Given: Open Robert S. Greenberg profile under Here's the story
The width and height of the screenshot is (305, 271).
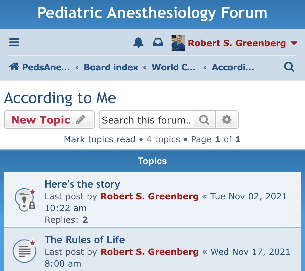Looking at the screenshot, I should (149, 196).
